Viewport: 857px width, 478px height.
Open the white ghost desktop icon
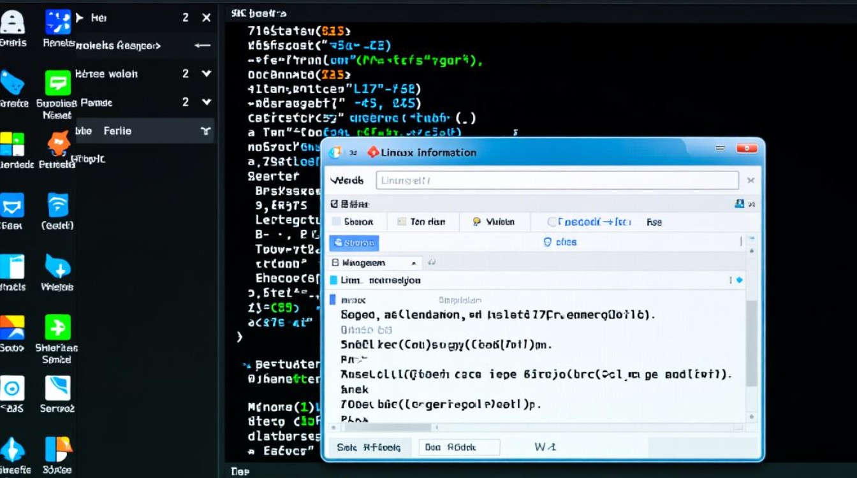coord(13,22)
